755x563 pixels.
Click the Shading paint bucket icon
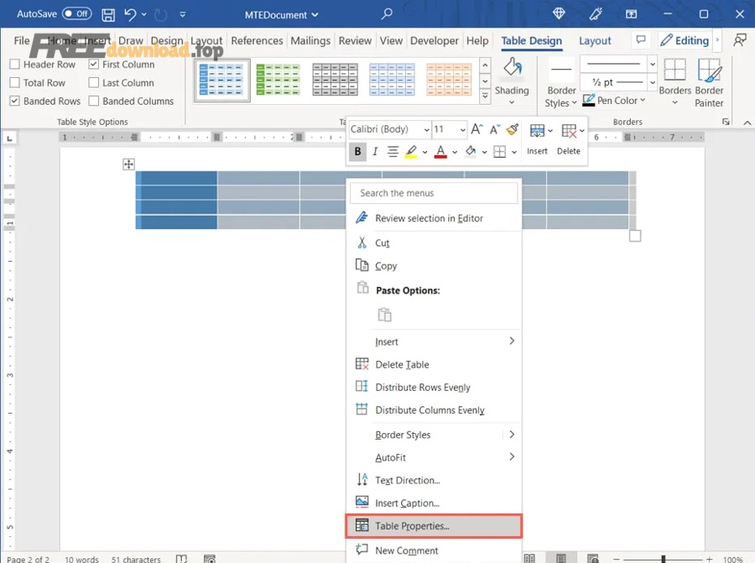(x=513, y=67)
